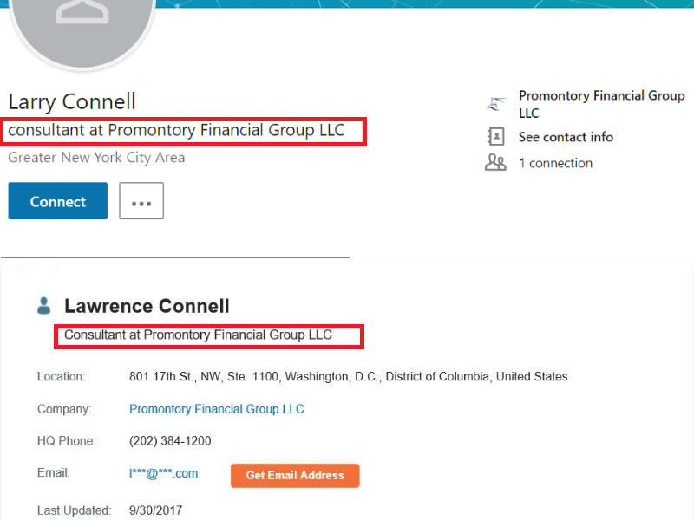Click the Consultant headline under Lawrence Connell
Viewport: 694px width, 520px height.
(198, 335)
